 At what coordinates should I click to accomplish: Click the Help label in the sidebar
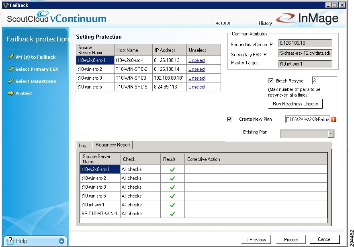tap(21, 241)
